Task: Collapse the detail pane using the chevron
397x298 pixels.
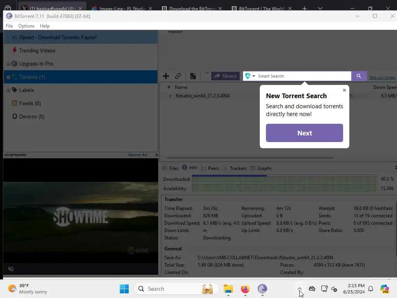Action: click(395, 168)
